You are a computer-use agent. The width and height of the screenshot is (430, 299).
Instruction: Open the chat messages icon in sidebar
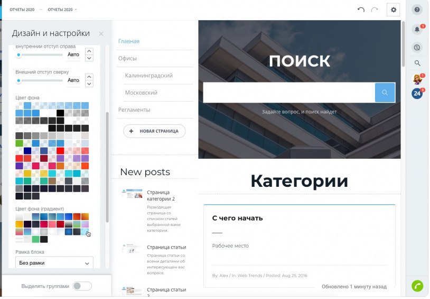click(x=417, y=47)
